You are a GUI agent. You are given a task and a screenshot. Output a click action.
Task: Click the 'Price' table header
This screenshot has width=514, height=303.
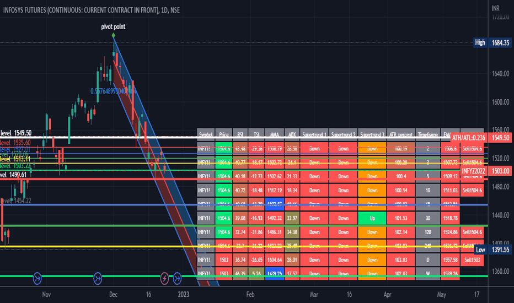pyautogui.click(x=223, y=134)
